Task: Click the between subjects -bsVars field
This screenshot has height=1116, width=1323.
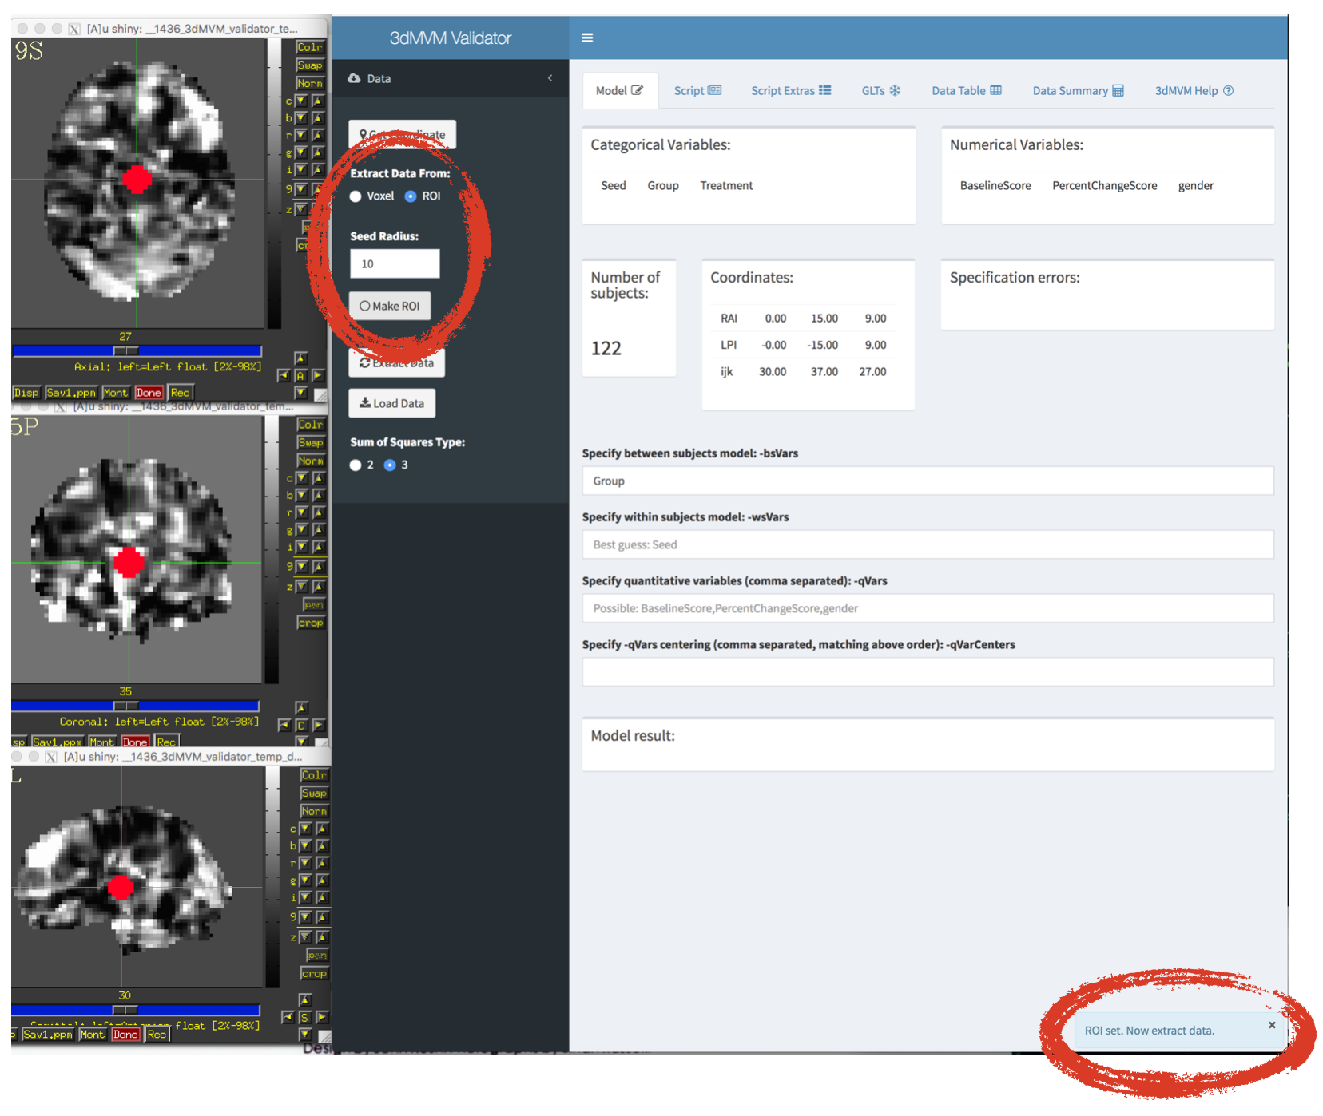Action: pyautogui.click(x=928, y=481)
